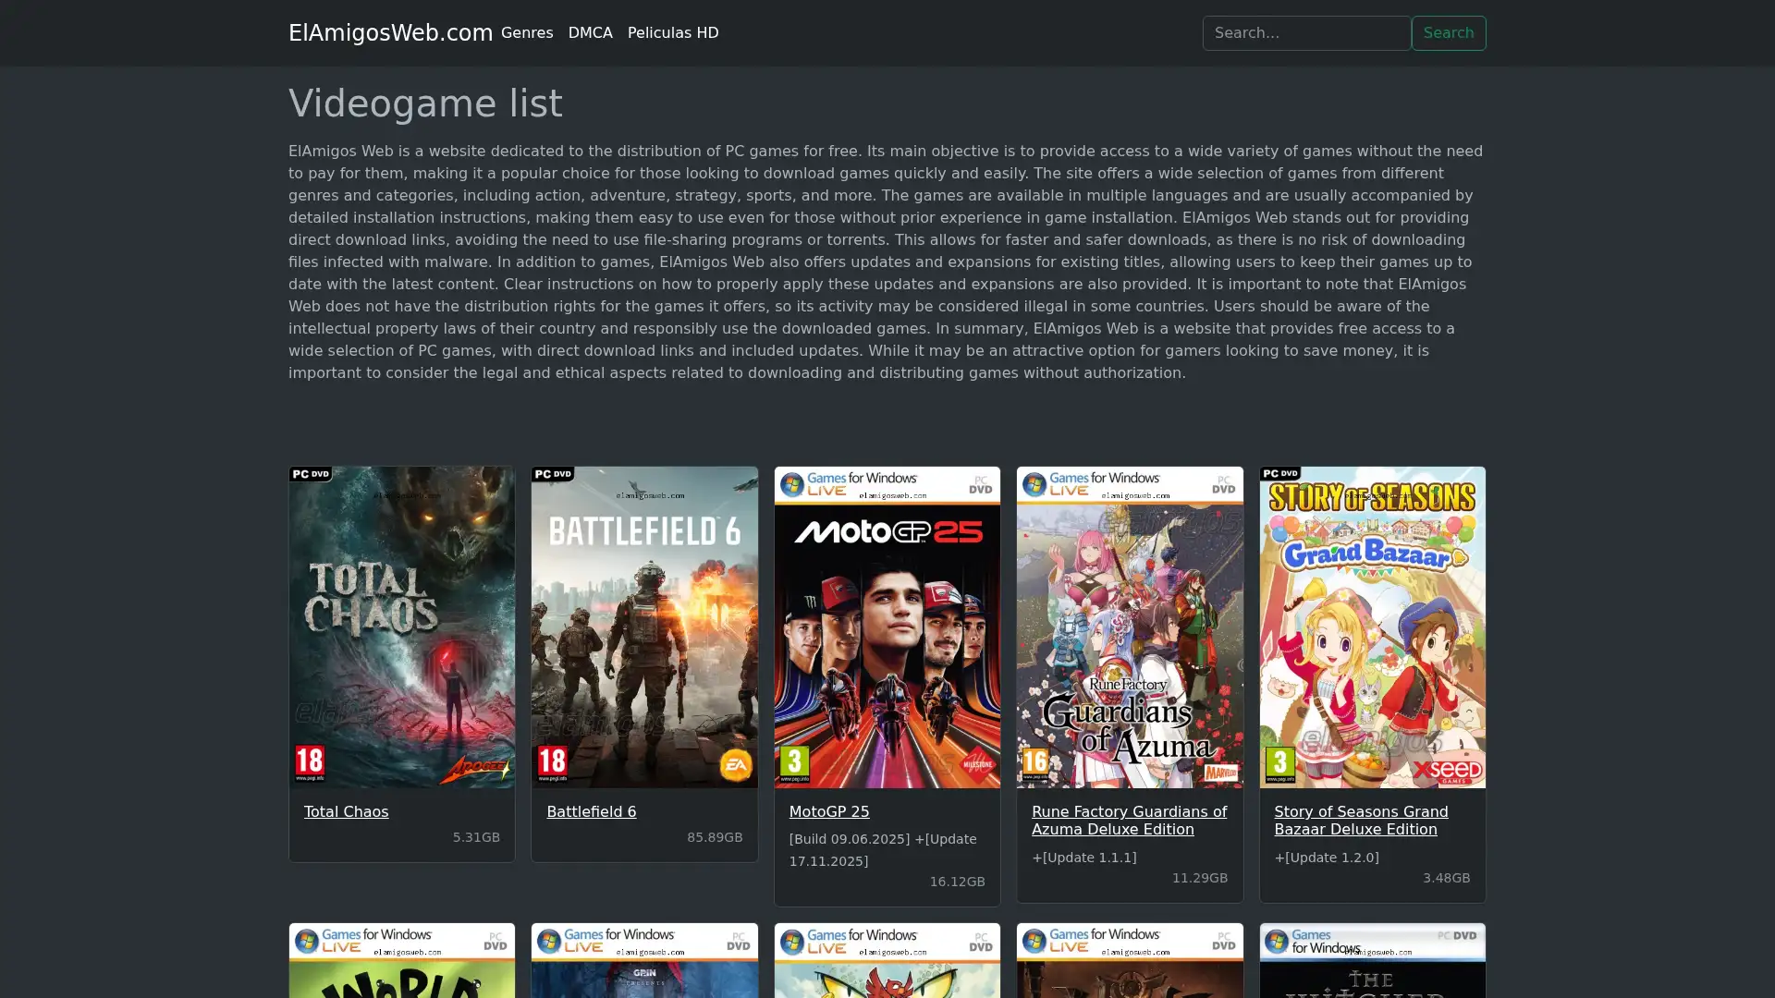Visit the Peliculas HD section
Image resolution: width=1775 pixels, height=998 pixels.
[673, 32]
